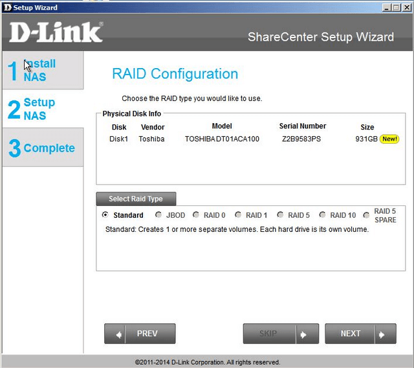Click the Disk1 cell in disk table
Viewport: 414px width, 368px height.
118,139
